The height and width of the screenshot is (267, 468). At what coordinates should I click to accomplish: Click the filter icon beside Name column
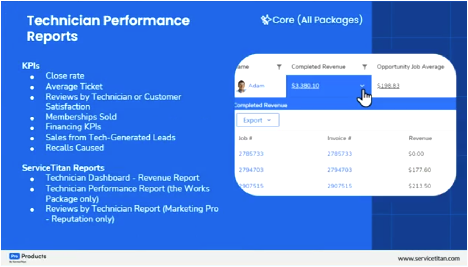(279, 67)
